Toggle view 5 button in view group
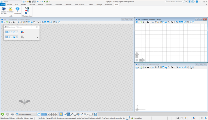The height and width of the screenshot is (120, 208). point(50,114)
